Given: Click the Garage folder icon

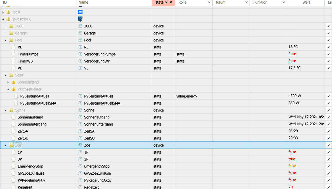Looking at the screenshot, I should point(11,33).
